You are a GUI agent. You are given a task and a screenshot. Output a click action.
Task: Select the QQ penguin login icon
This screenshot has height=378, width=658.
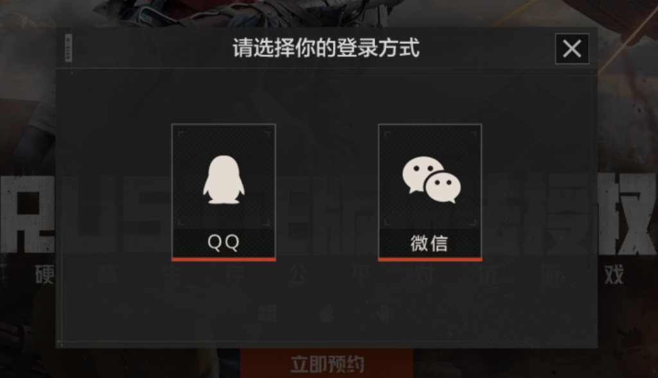[224, 180]
